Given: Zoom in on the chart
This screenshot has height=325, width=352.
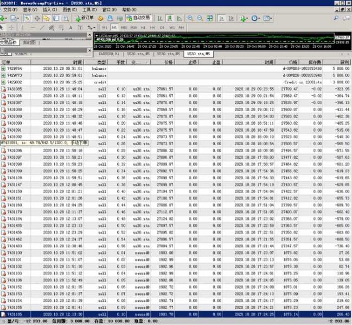Looking at the screenshot, I should [190, 18].
